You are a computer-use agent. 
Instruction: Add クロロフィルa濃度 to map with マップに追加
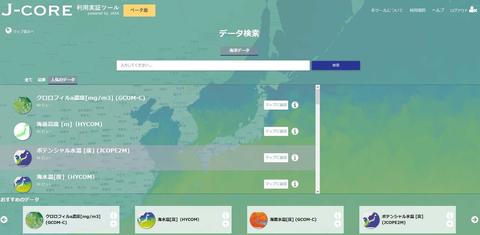pyautogui.click(x=276, y=105)
